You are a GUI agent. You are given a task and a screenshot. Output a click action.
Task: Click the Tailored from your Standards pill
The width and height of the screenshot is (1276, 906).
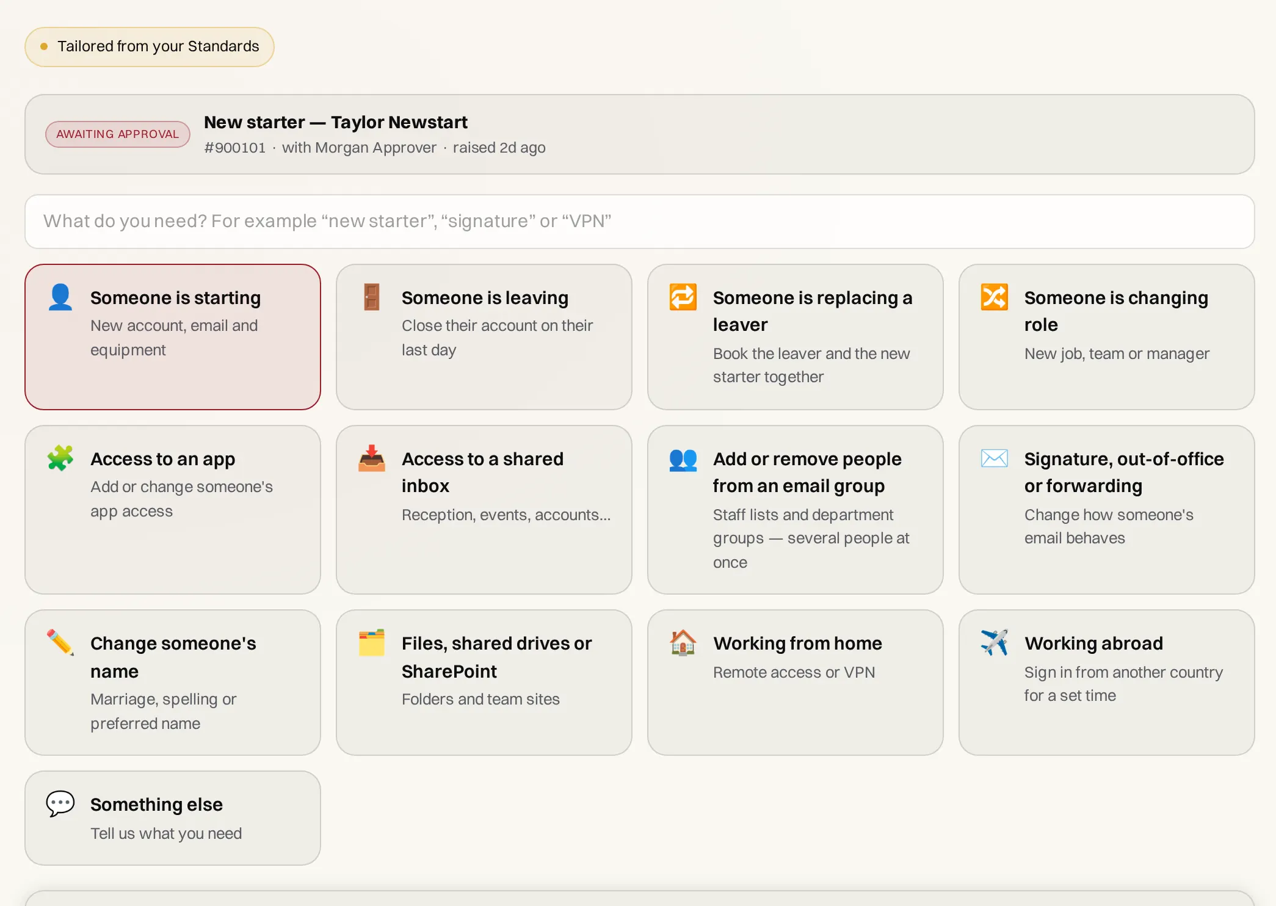(150, 47)
